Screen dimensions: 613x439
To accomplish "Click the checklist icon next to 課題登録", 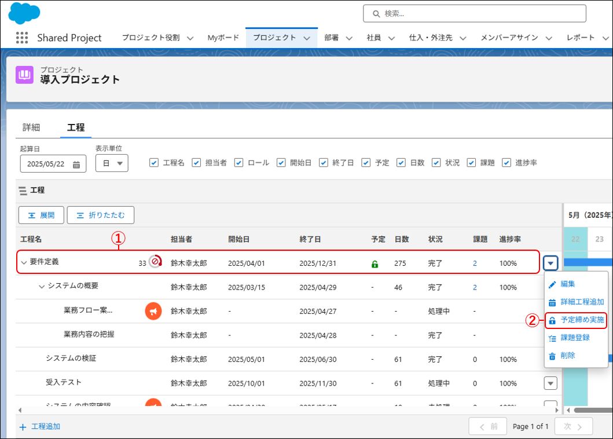I will click(552, 338).
